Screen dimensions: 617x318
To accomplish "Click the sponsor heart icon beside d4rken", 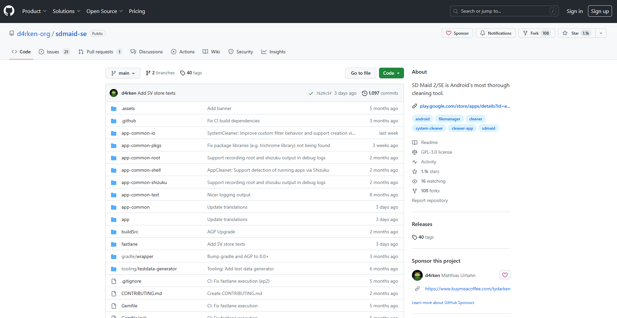I will [505, 275].
